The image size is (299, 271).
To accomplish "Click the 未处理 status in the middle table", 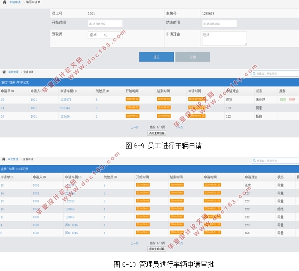I will 261,99.
